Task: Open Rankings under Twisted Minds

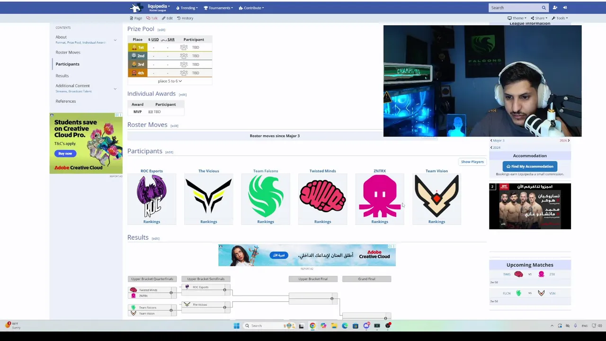Action: point(322,222)
